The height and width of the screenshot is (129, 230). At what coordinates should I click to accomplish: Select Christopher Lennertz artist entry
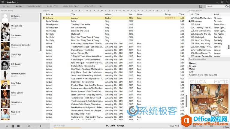20,46
